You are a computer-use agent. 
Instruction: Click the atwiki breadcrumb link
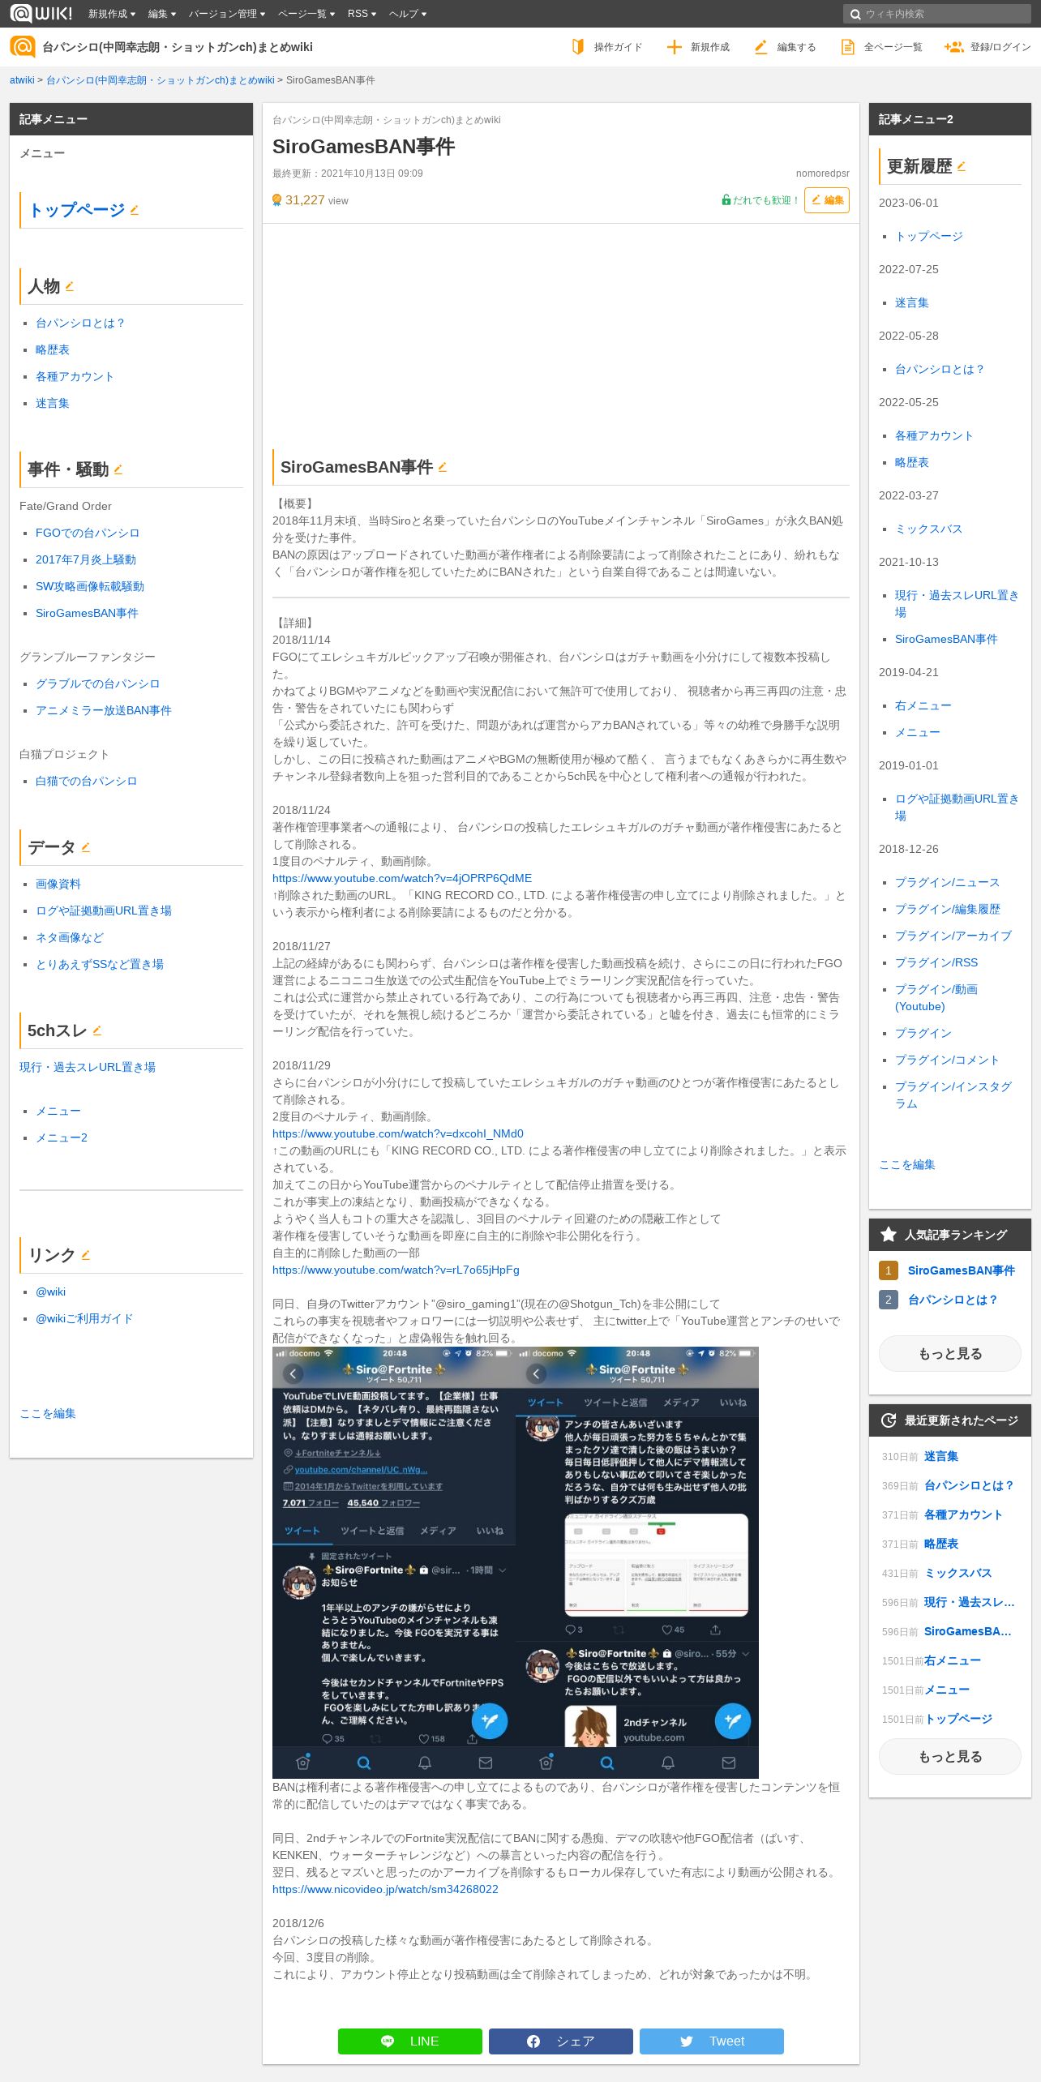(22, 80)
